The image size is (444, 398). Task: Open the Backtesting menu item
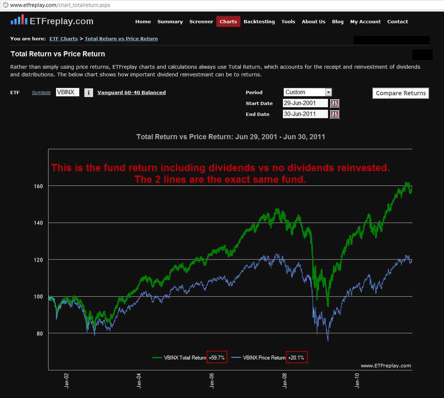point(259,21)
